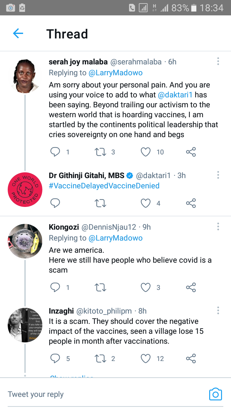Retweet Inzaghi's tweet
Image resolution: width=231 pixels, height=410 pixels.
[101, 358]
